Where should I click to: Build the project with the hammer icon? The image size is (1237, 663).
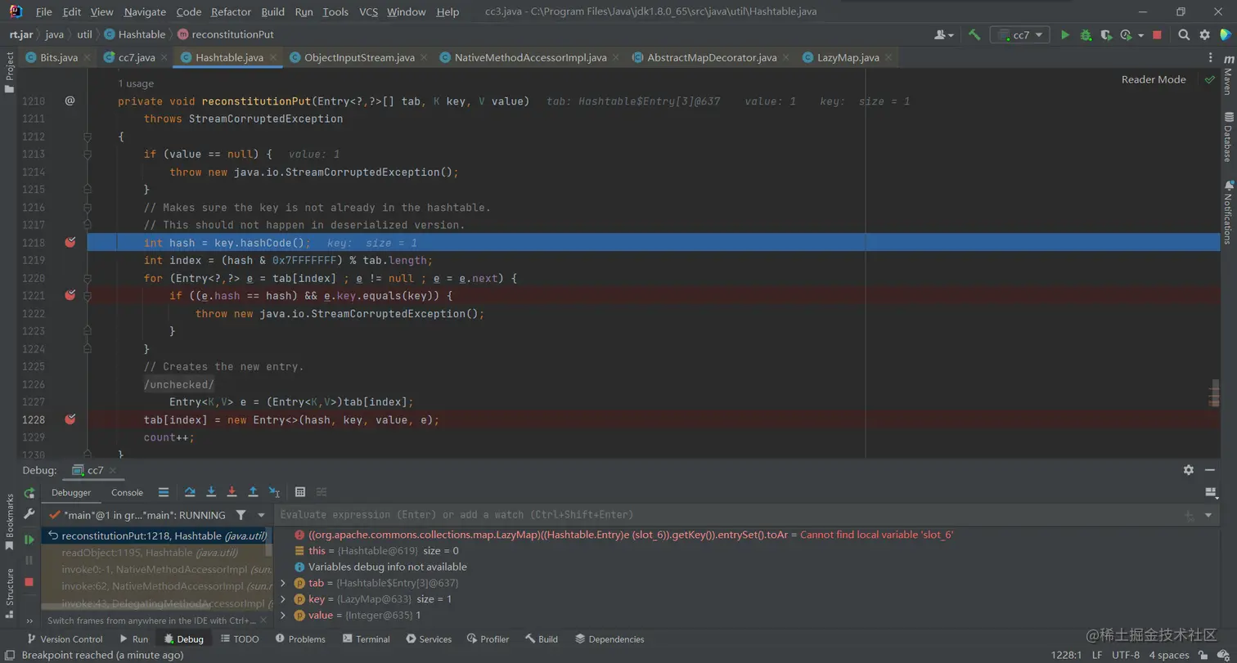pos(974,35)
